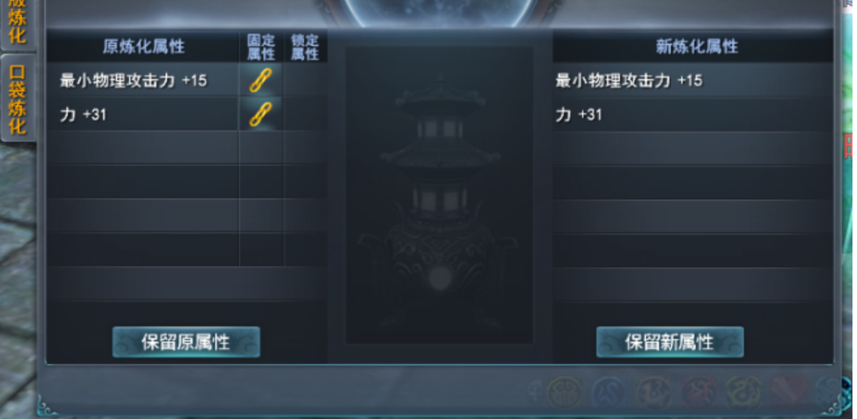Toggle fixed-attribute chain icon for 最小物理攻击力 +15
The width and height of the screenshot is (857, 419).
click(x=261, y=80)
